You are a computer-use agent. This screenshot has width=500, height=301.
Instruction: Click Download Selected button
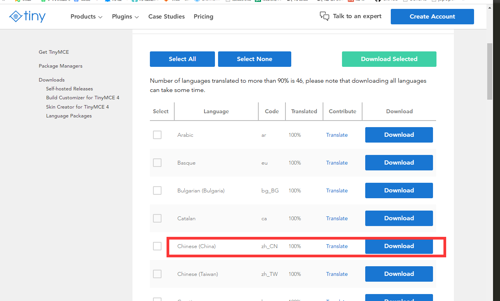[389, 59]
